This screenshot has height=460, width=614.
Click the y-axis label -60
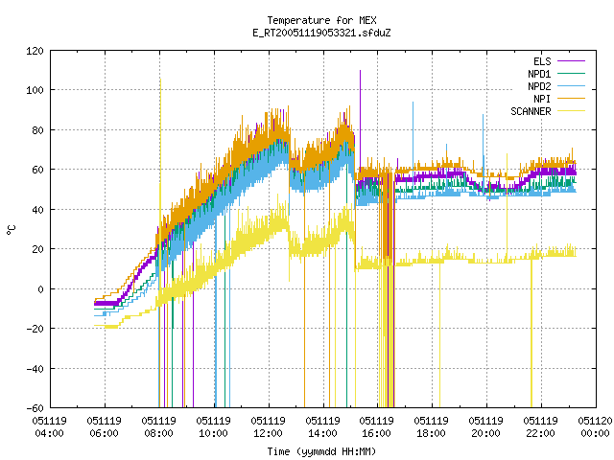point(35,408)
